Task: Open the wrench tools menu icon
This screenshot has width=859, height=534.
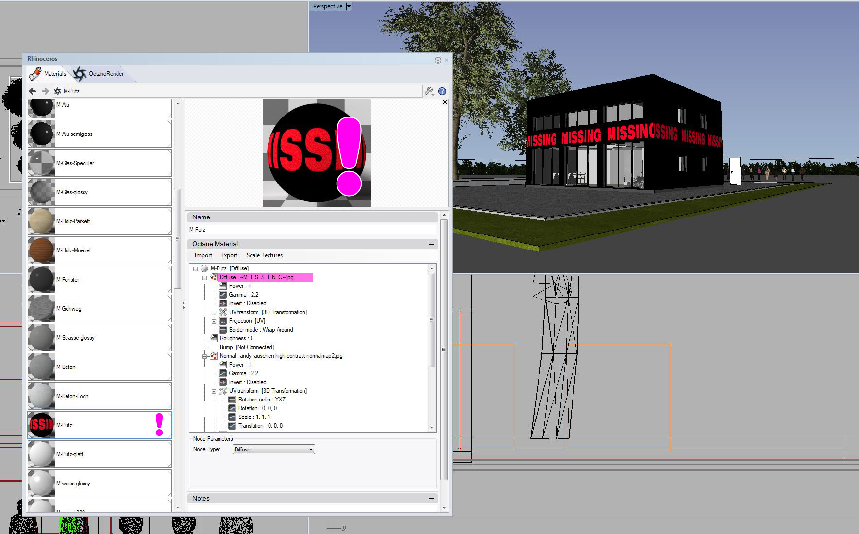Action: (x=429, y=91)
